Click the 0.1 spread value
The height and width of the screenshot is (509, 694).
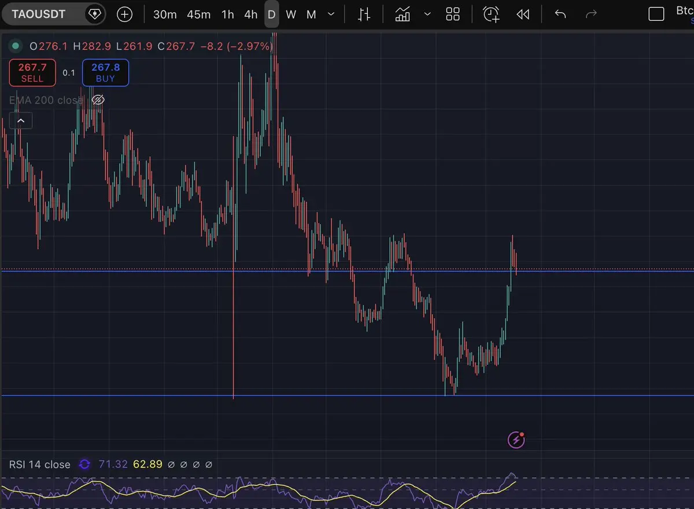tap(69, 73)
